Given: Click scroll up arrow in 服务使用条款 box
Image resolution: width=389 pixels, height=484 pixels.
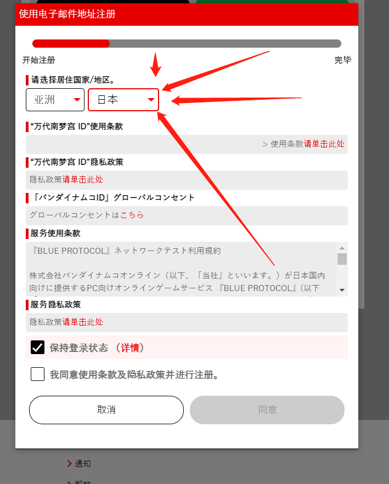Looking at the screenshot, I should point(342,248).
